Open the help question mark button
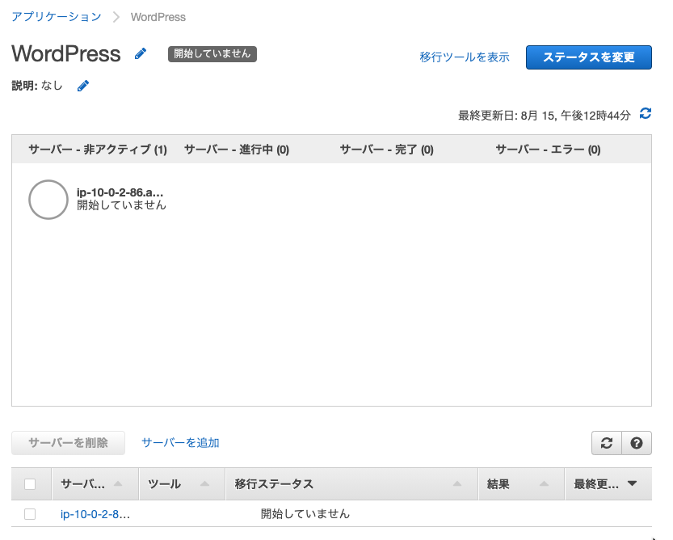The image size is (673, 540). click(x=637, y=443)
